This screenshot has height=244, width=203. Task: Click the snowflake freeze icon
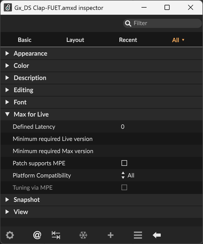(83, 235)
